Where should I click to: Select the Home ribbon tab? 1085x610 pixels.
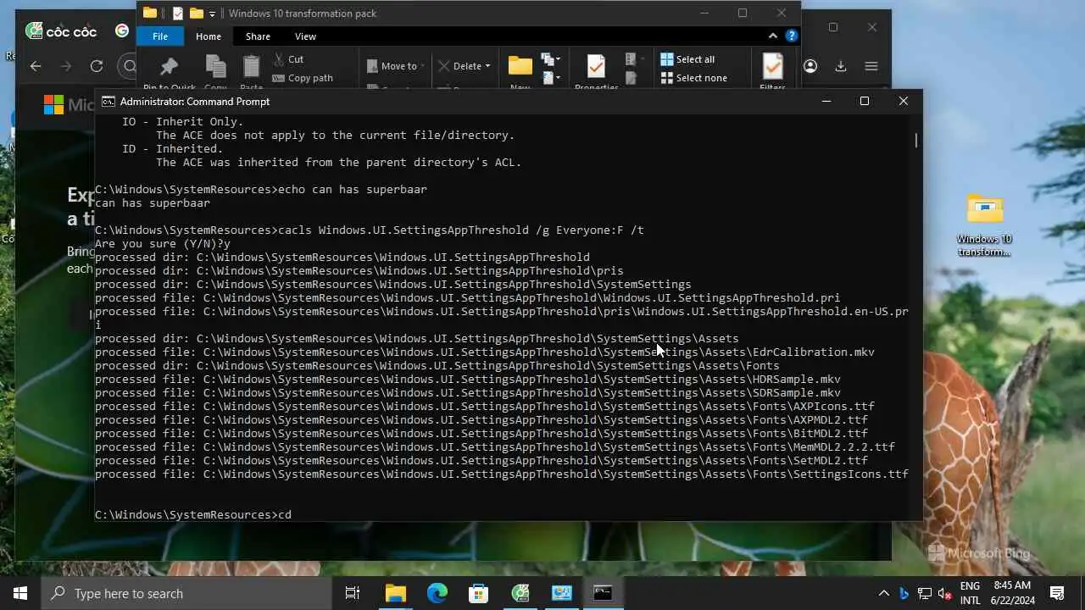[x=209, y=36]
